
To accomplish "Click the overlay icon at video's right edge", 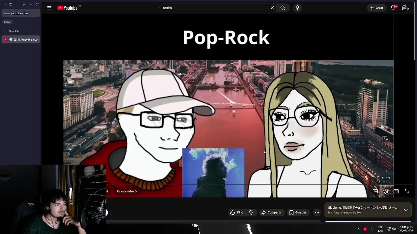I will 385,138.
